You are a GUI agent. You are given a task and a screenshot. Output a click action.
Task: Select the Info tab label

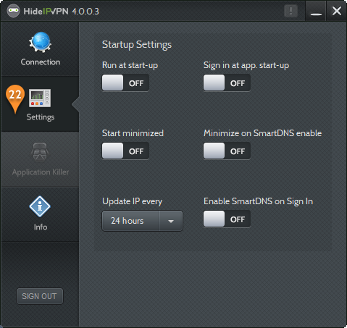coord(41,227)
